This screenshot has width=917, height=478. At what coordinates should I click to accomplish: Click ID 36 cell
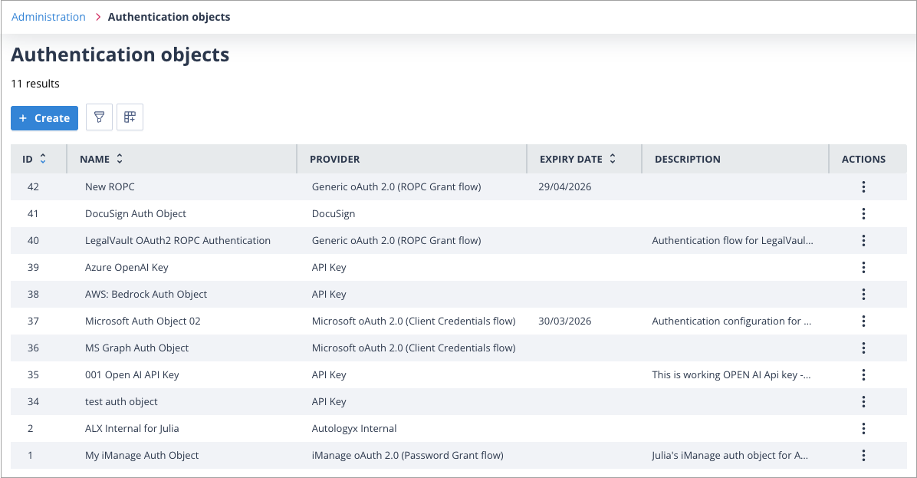[x=33, y=348]
